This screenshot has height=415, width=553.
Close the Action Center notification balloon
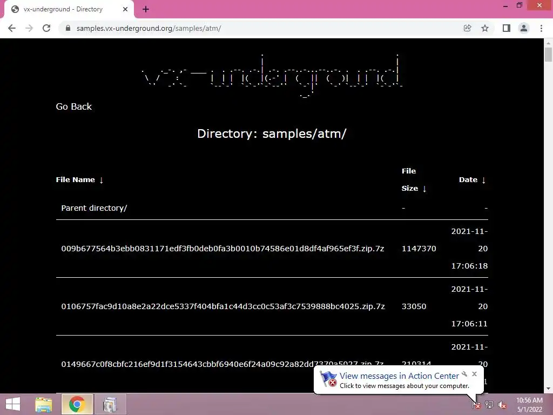474,374
